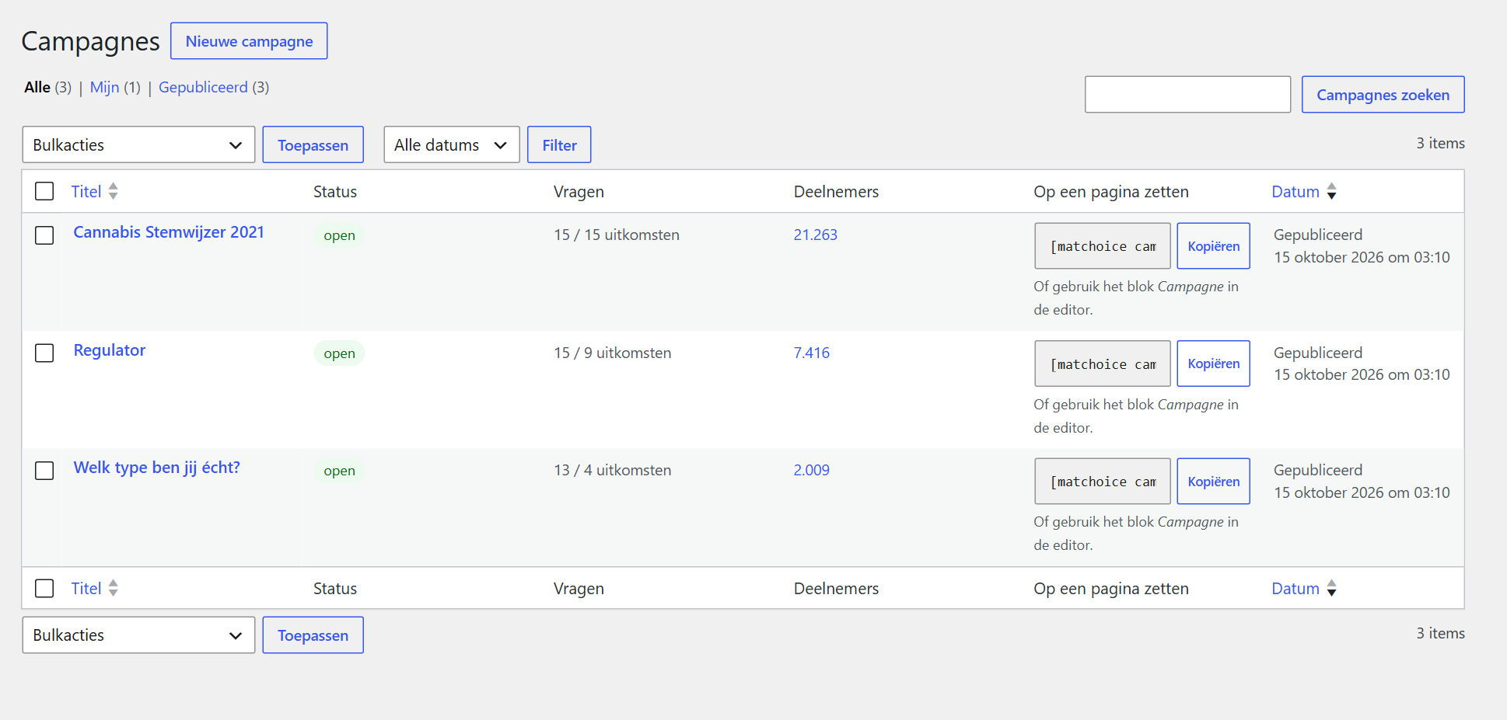Tick the select-all checkbox in table header

click(44, 191)
